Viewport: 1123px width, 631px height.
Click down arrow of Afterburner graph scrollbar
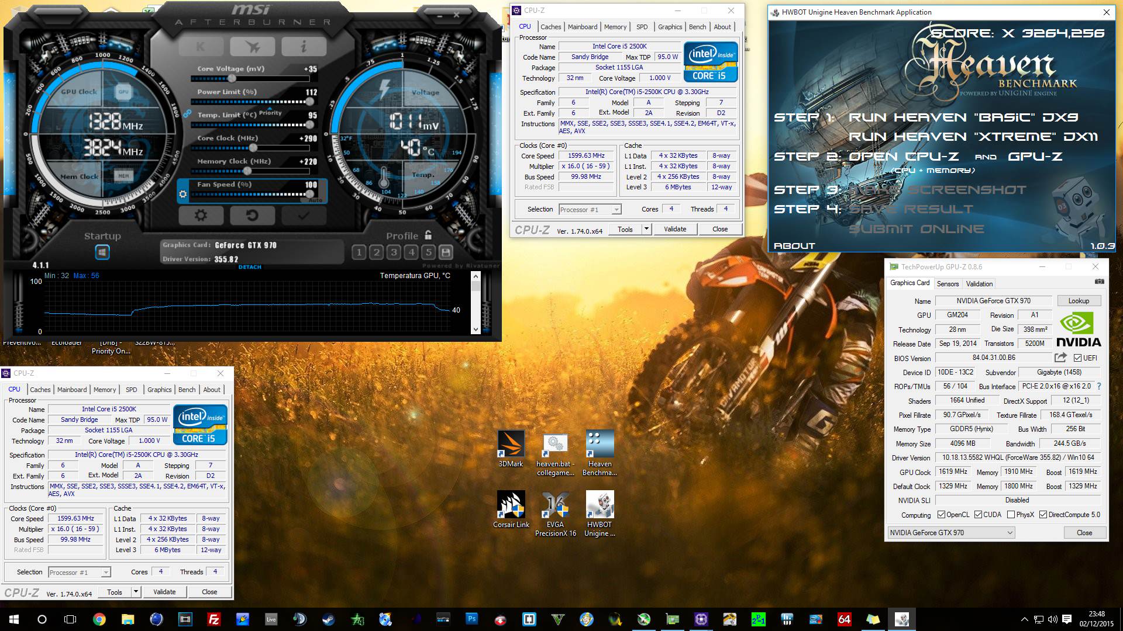point(476,330)
